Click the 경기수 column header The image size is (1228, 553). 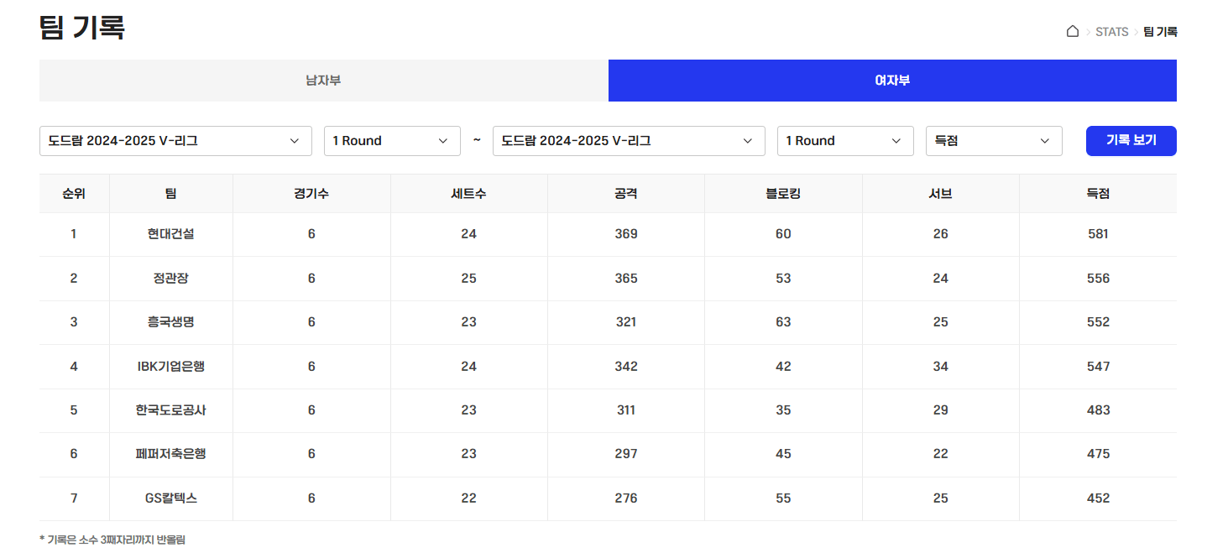pos(311,194)
